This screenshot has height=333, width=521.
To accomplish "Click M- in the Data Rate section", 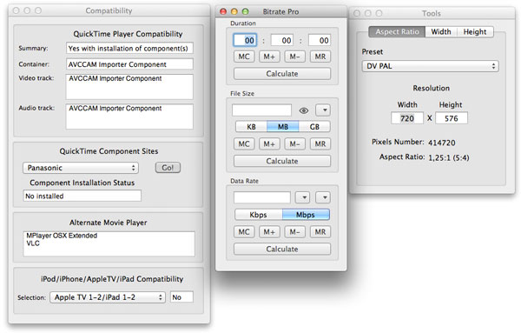I will click(294, 232).
